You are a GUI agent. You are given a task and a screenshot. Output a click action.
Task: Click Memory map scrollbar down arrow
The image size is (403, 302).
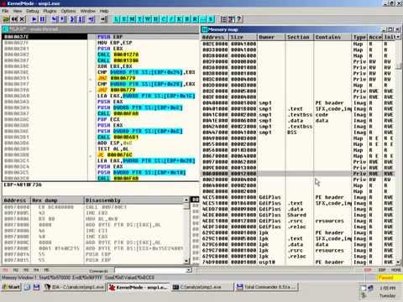click(398, 263)
